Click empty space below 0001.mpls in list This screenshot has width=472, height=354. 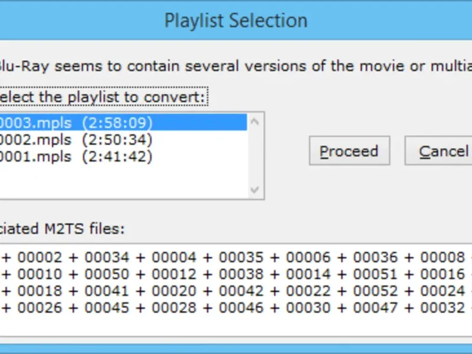(x=118, y=180)
